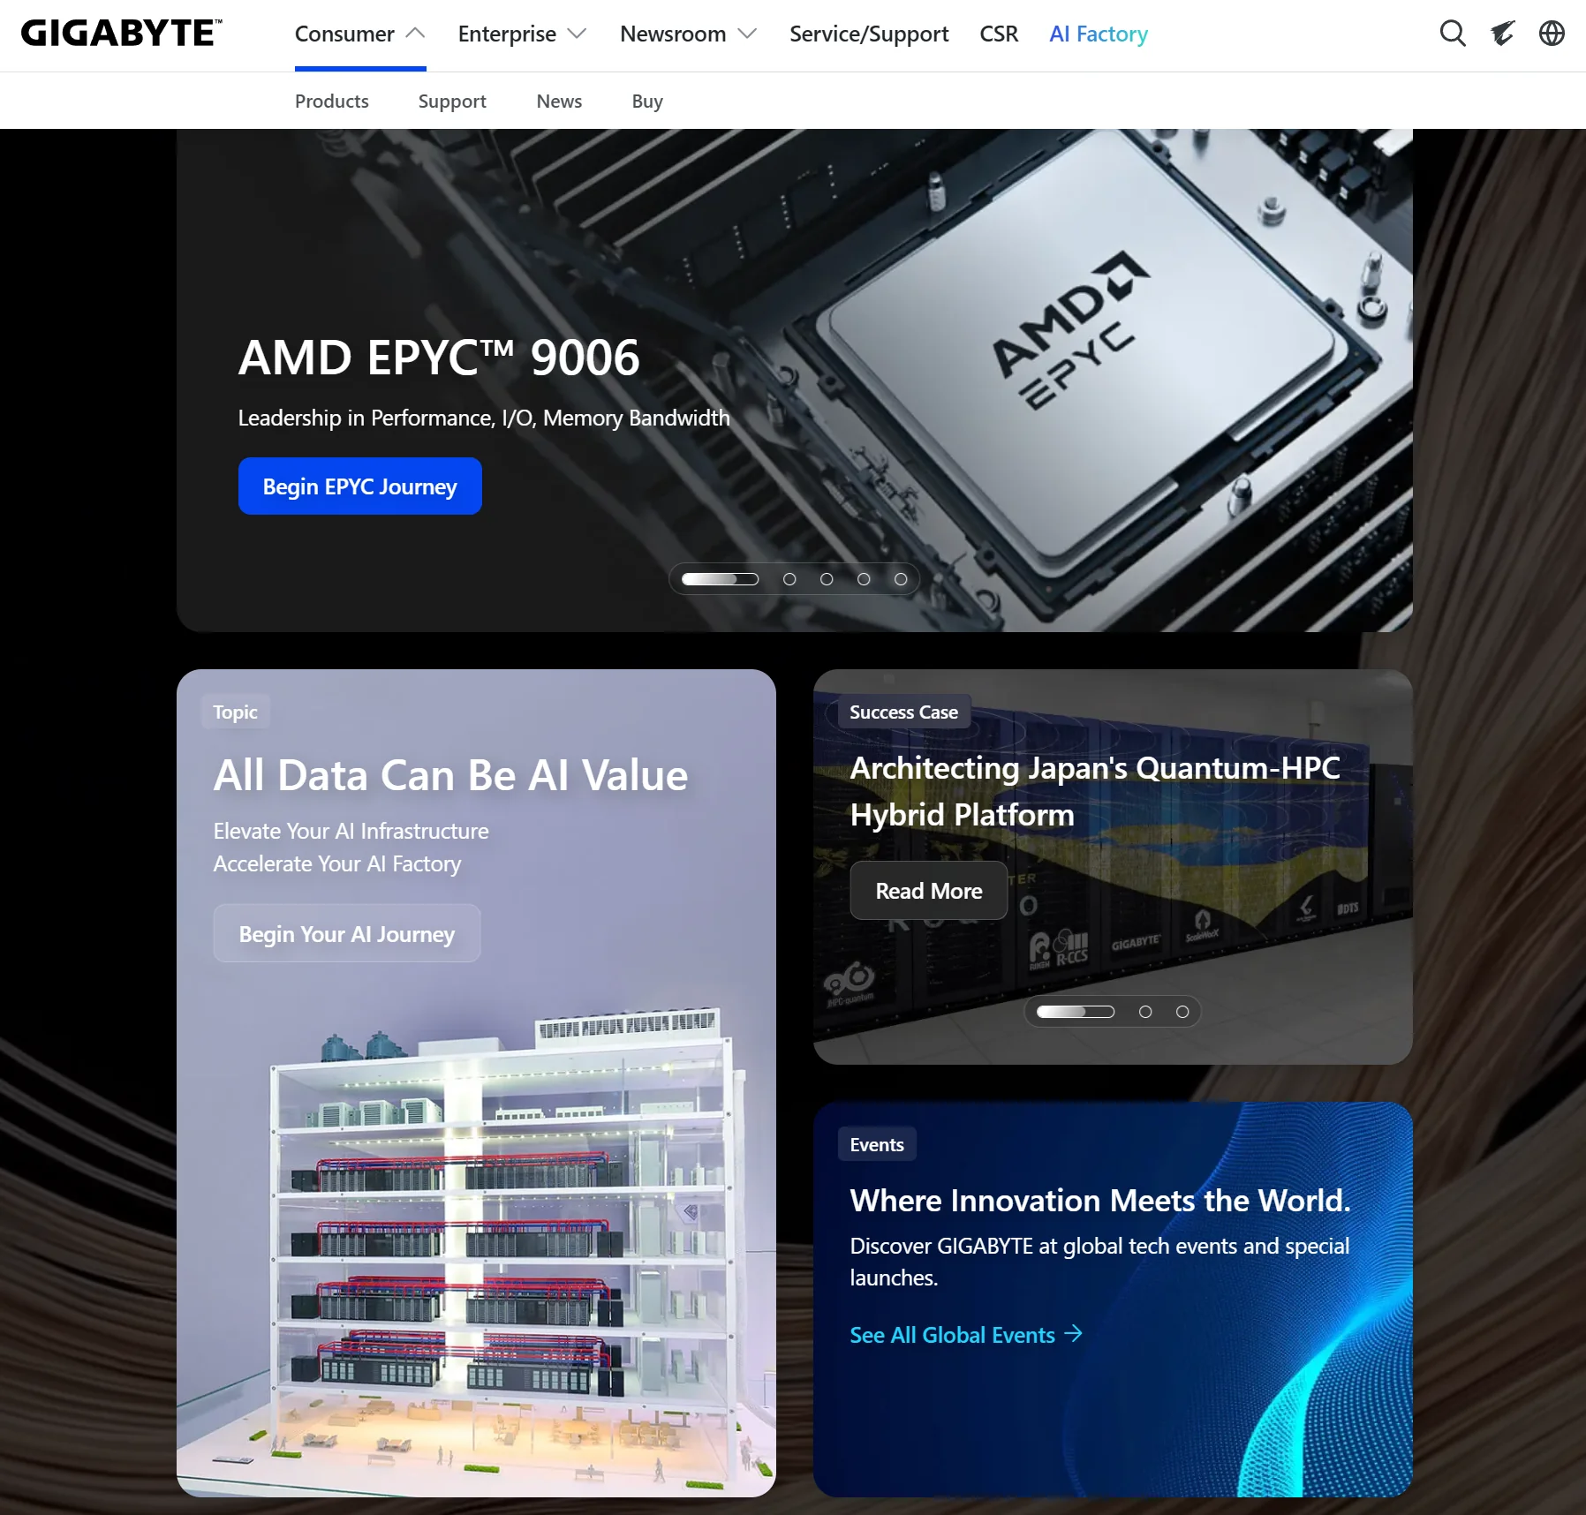
Task: Go to Service/Support page
Action: tap(869, 34)
